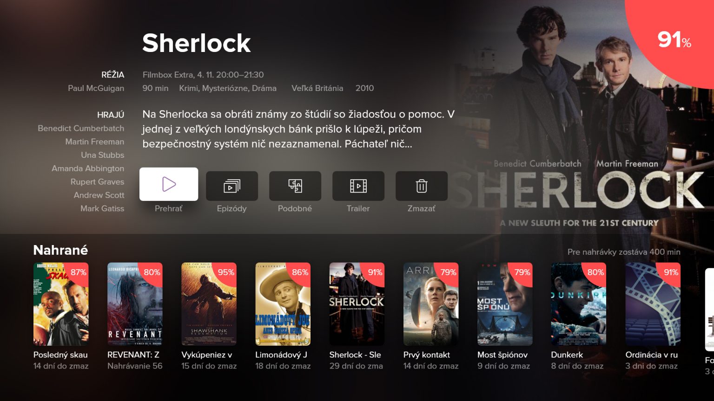Select the Prvý kontakt poster
This screenshot has width=714, height=401.
(x=431, y=304)
